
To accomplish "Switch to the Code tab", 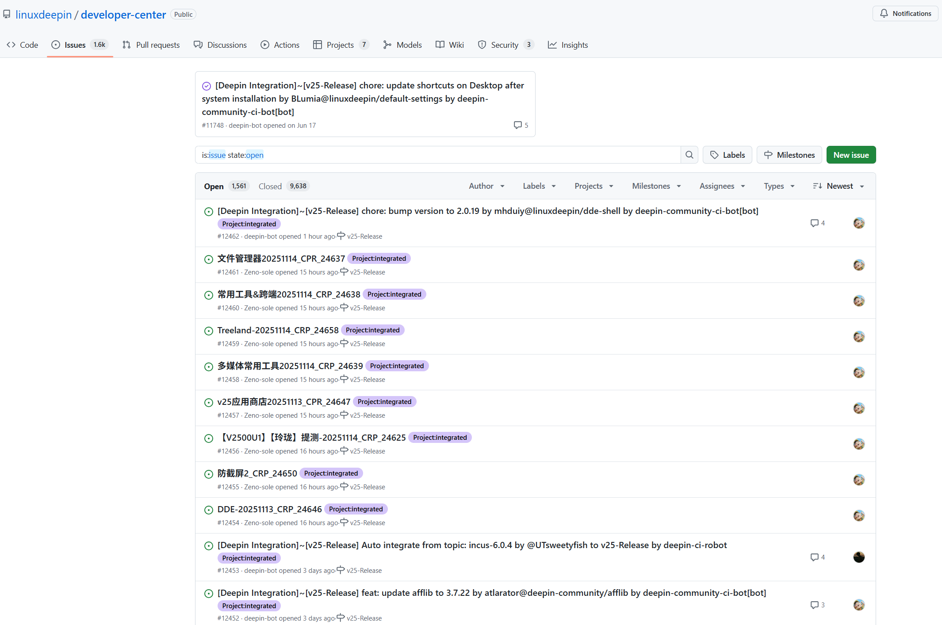I will [23, 45].
